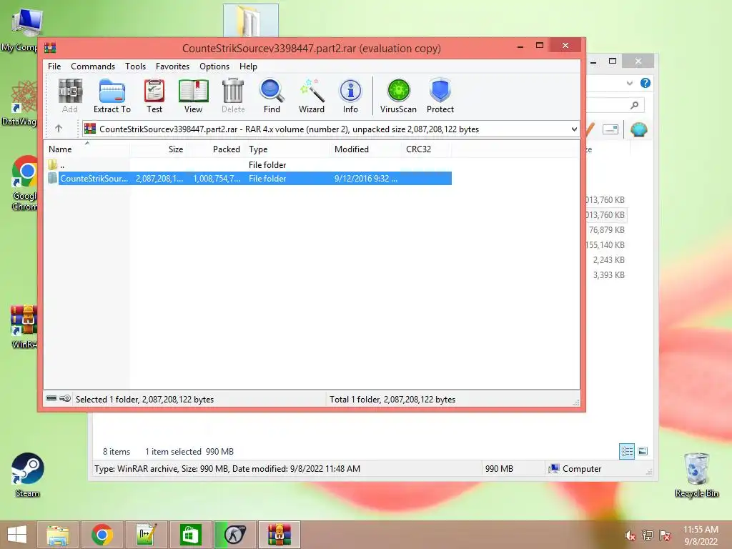Click the Action Center flag tray icon
This screenshot has width=732, height=549.
665,535
